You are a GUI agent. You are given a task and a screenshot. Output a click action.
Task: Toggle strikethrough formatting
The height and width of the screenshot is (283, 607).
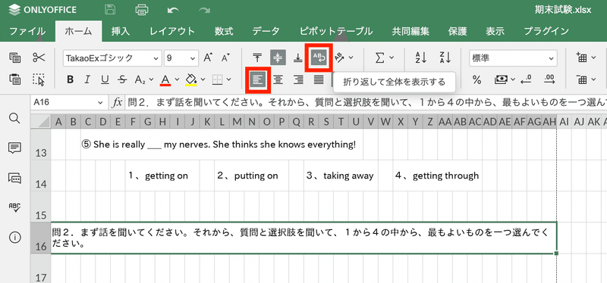(x=122, y=80)
